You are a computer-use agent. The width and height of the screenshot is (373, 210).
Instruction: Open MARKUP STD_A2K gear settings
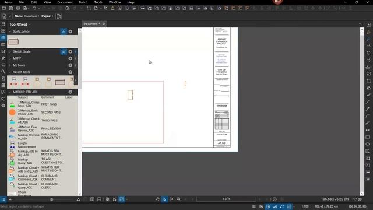point(70,92)
